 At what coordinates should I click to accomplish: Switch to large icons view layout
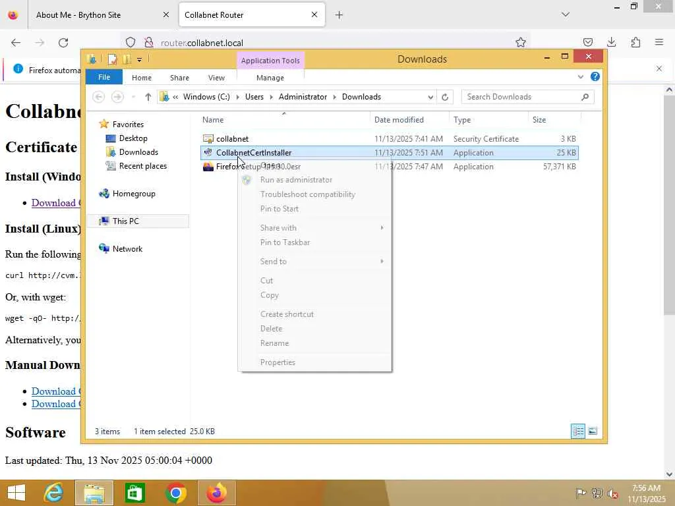(593, 431)
